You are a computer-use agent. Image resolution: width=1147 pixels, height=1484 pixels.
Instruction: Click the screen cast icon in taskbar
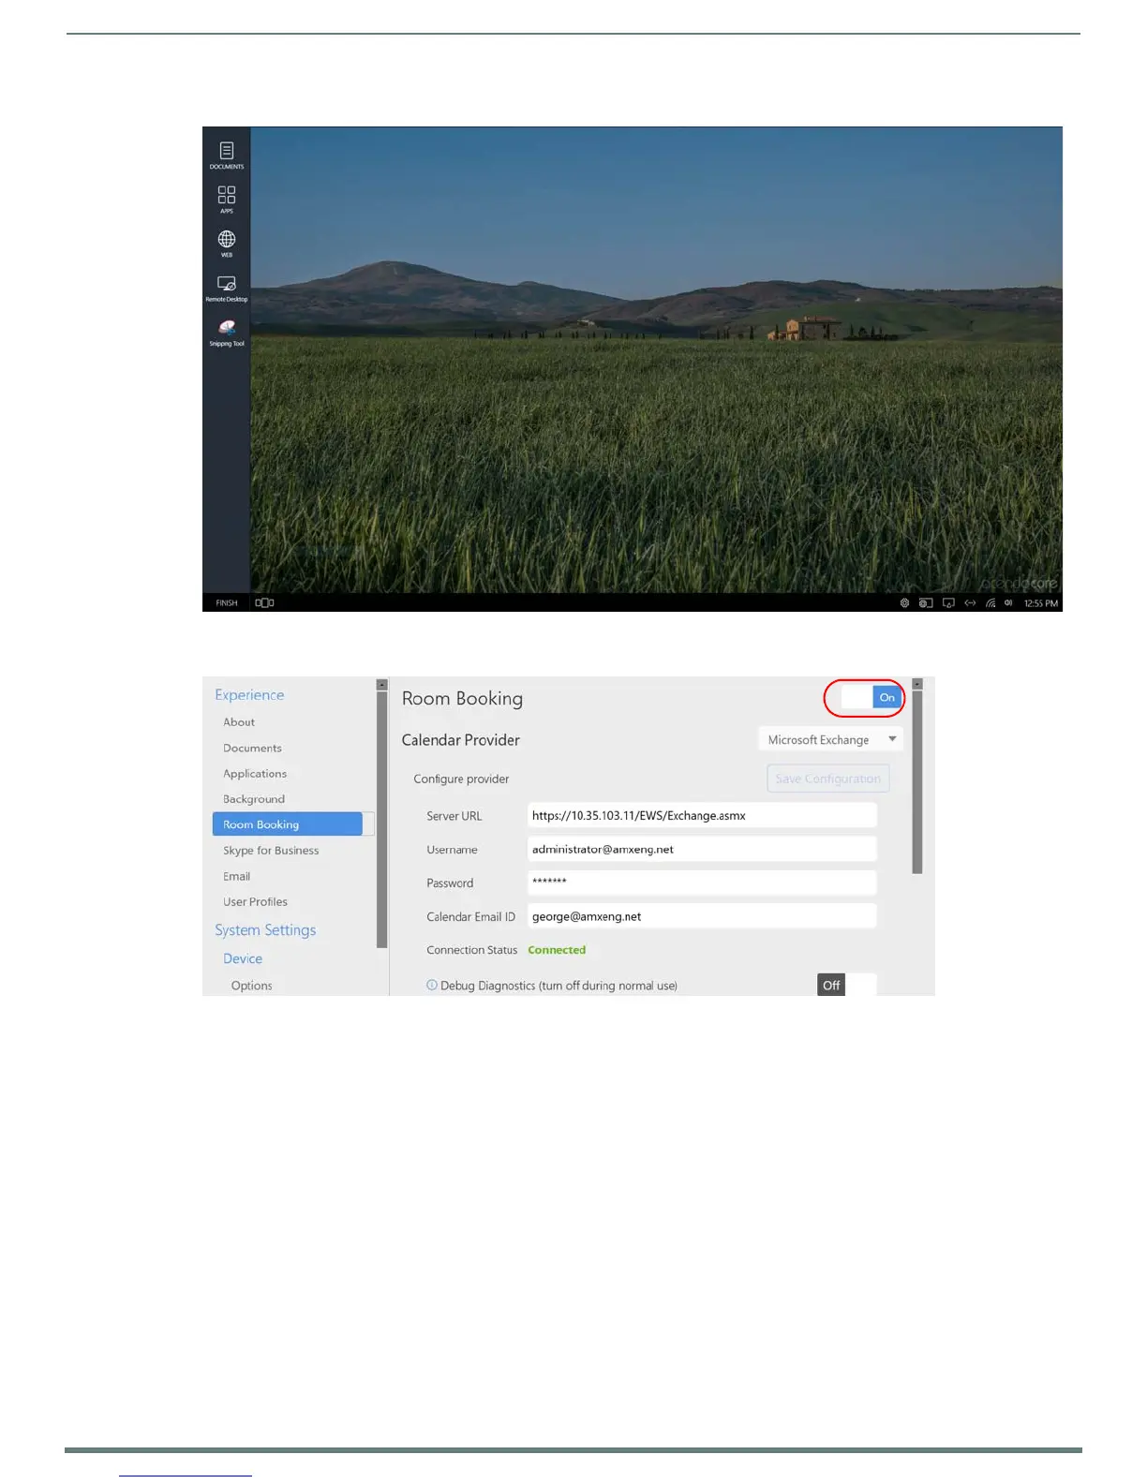click(x=926, y=603)
